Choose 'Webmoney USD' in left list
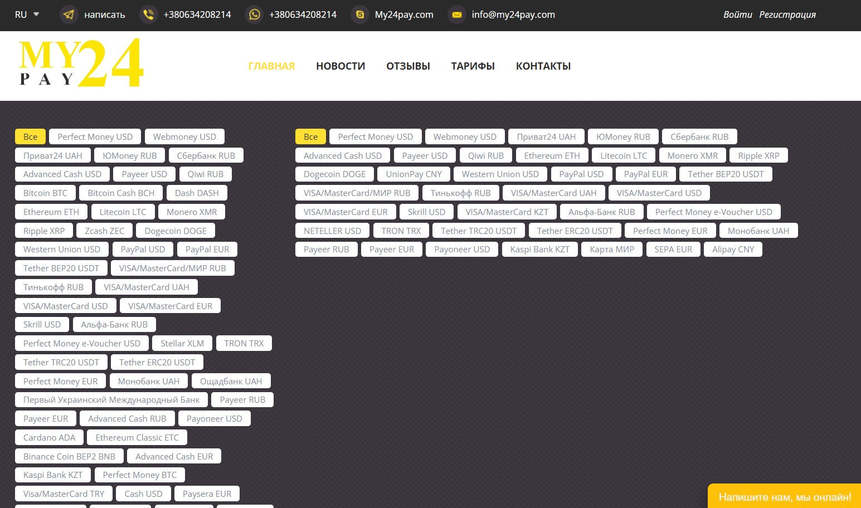The height and width of the screenshot is (508, 861). [184, 137]
